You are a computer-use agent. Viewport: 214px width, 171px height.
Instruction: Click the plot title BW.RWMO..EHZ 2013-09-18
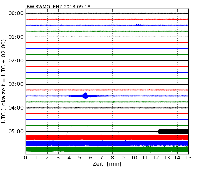coord(58,7)
